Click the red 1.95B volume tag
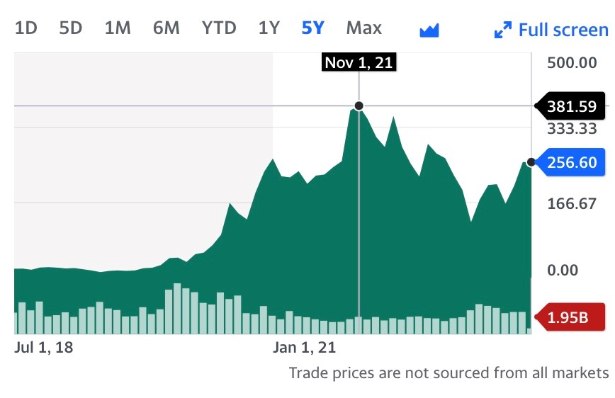This screenshot has height=398, width=615. 570,317
